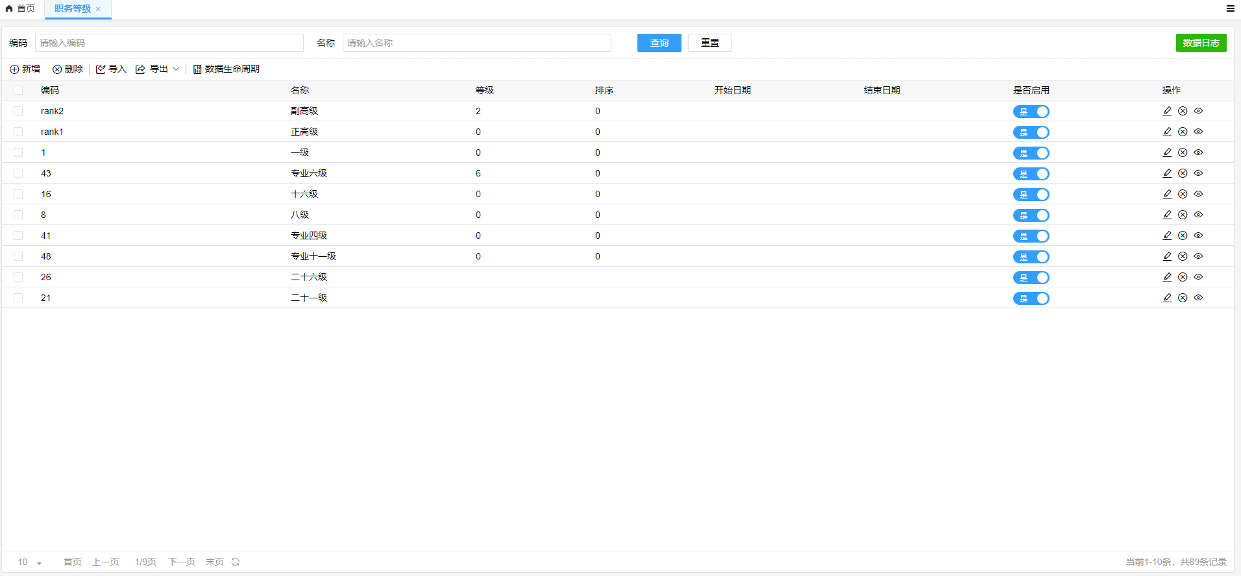
Task: Delete the 八级 row
Action: [1183, 215]
